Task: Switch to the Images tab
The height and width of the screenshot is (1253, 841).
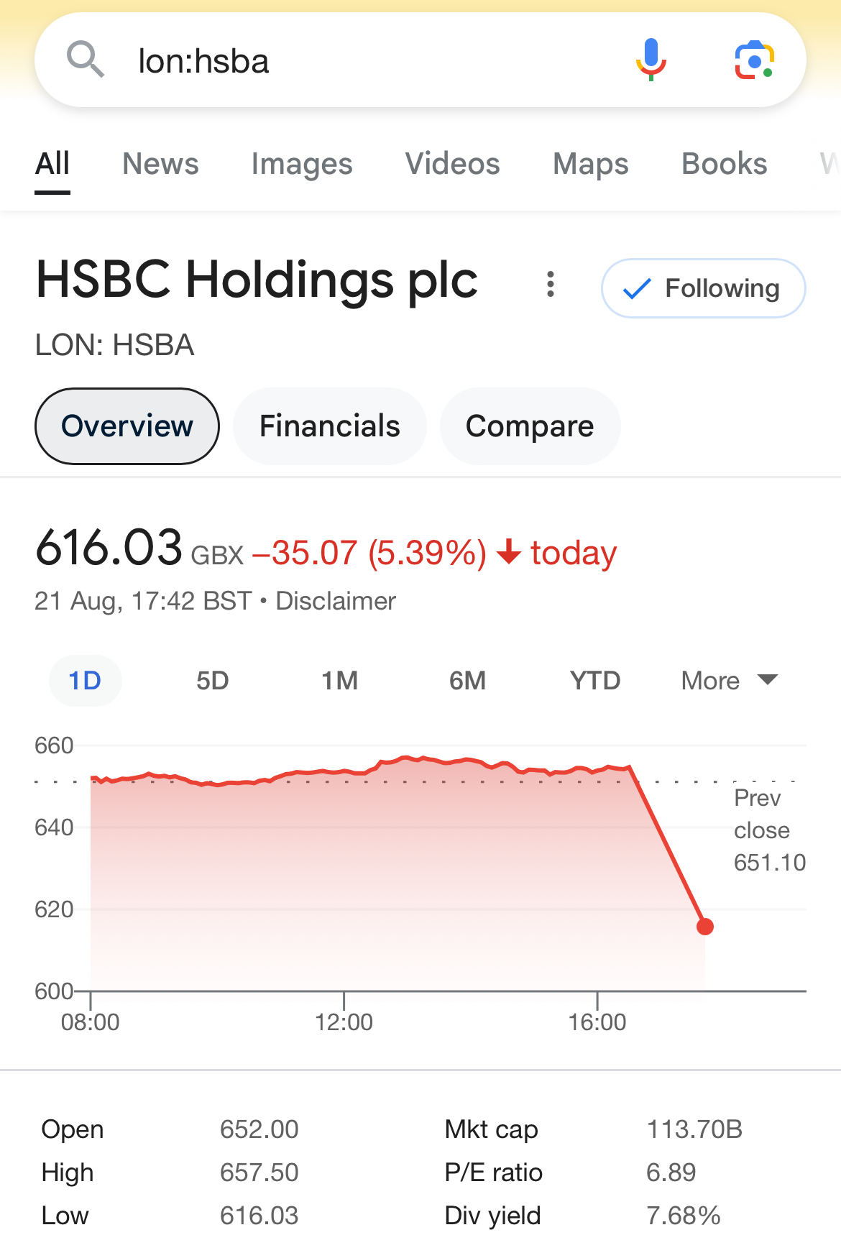Action: [x=302, y=164]
